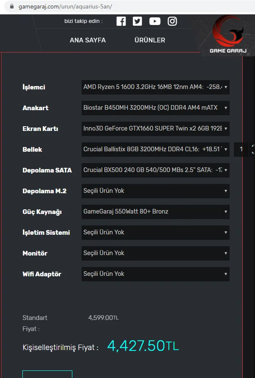Expand the Depolama M.2 dropdown

click(x=155, y=191)
